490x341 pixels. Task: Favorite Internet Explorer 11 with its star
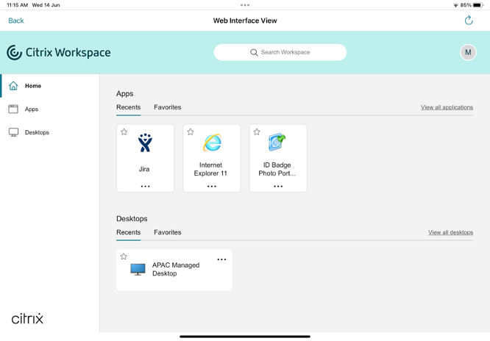pos(191,132)
